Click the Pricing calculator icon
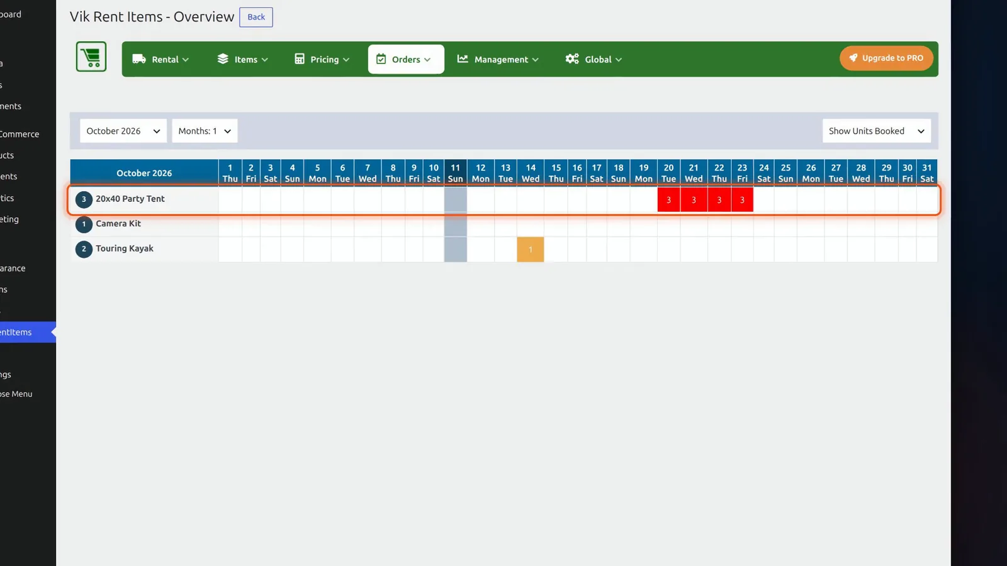Image resolution: width=1007 pixels, height=566 pixels. point(300,59)
